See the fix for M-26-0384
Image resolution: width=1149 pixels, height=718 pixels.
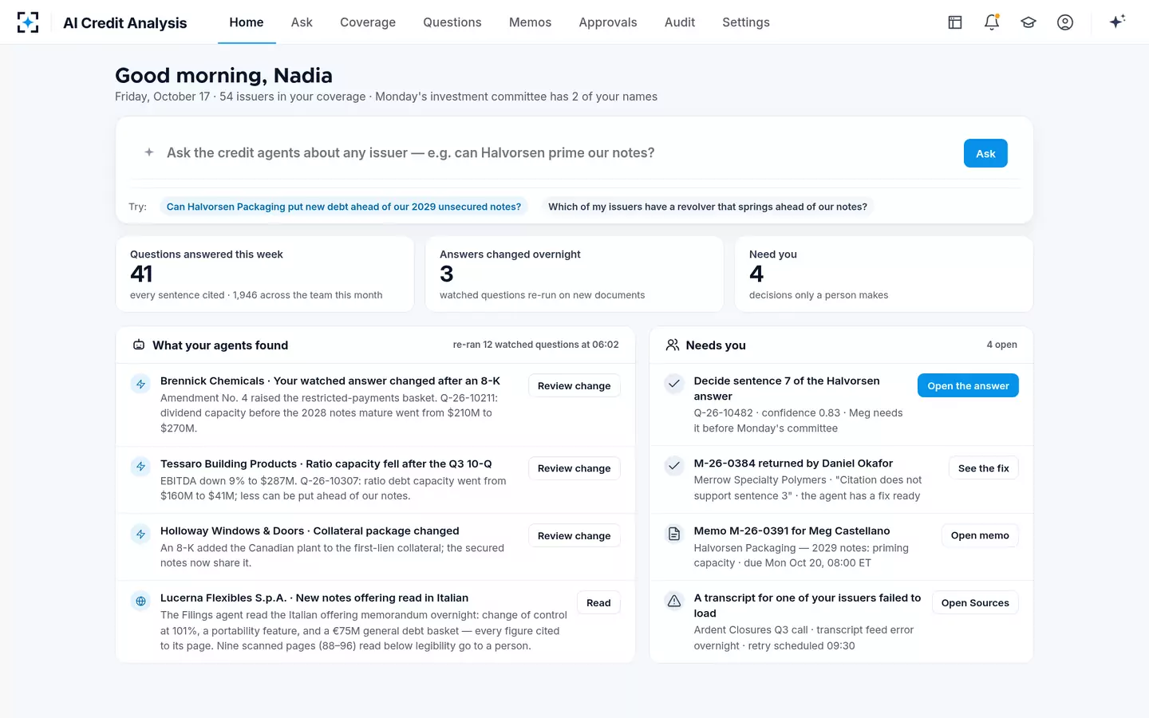[984, 468]
